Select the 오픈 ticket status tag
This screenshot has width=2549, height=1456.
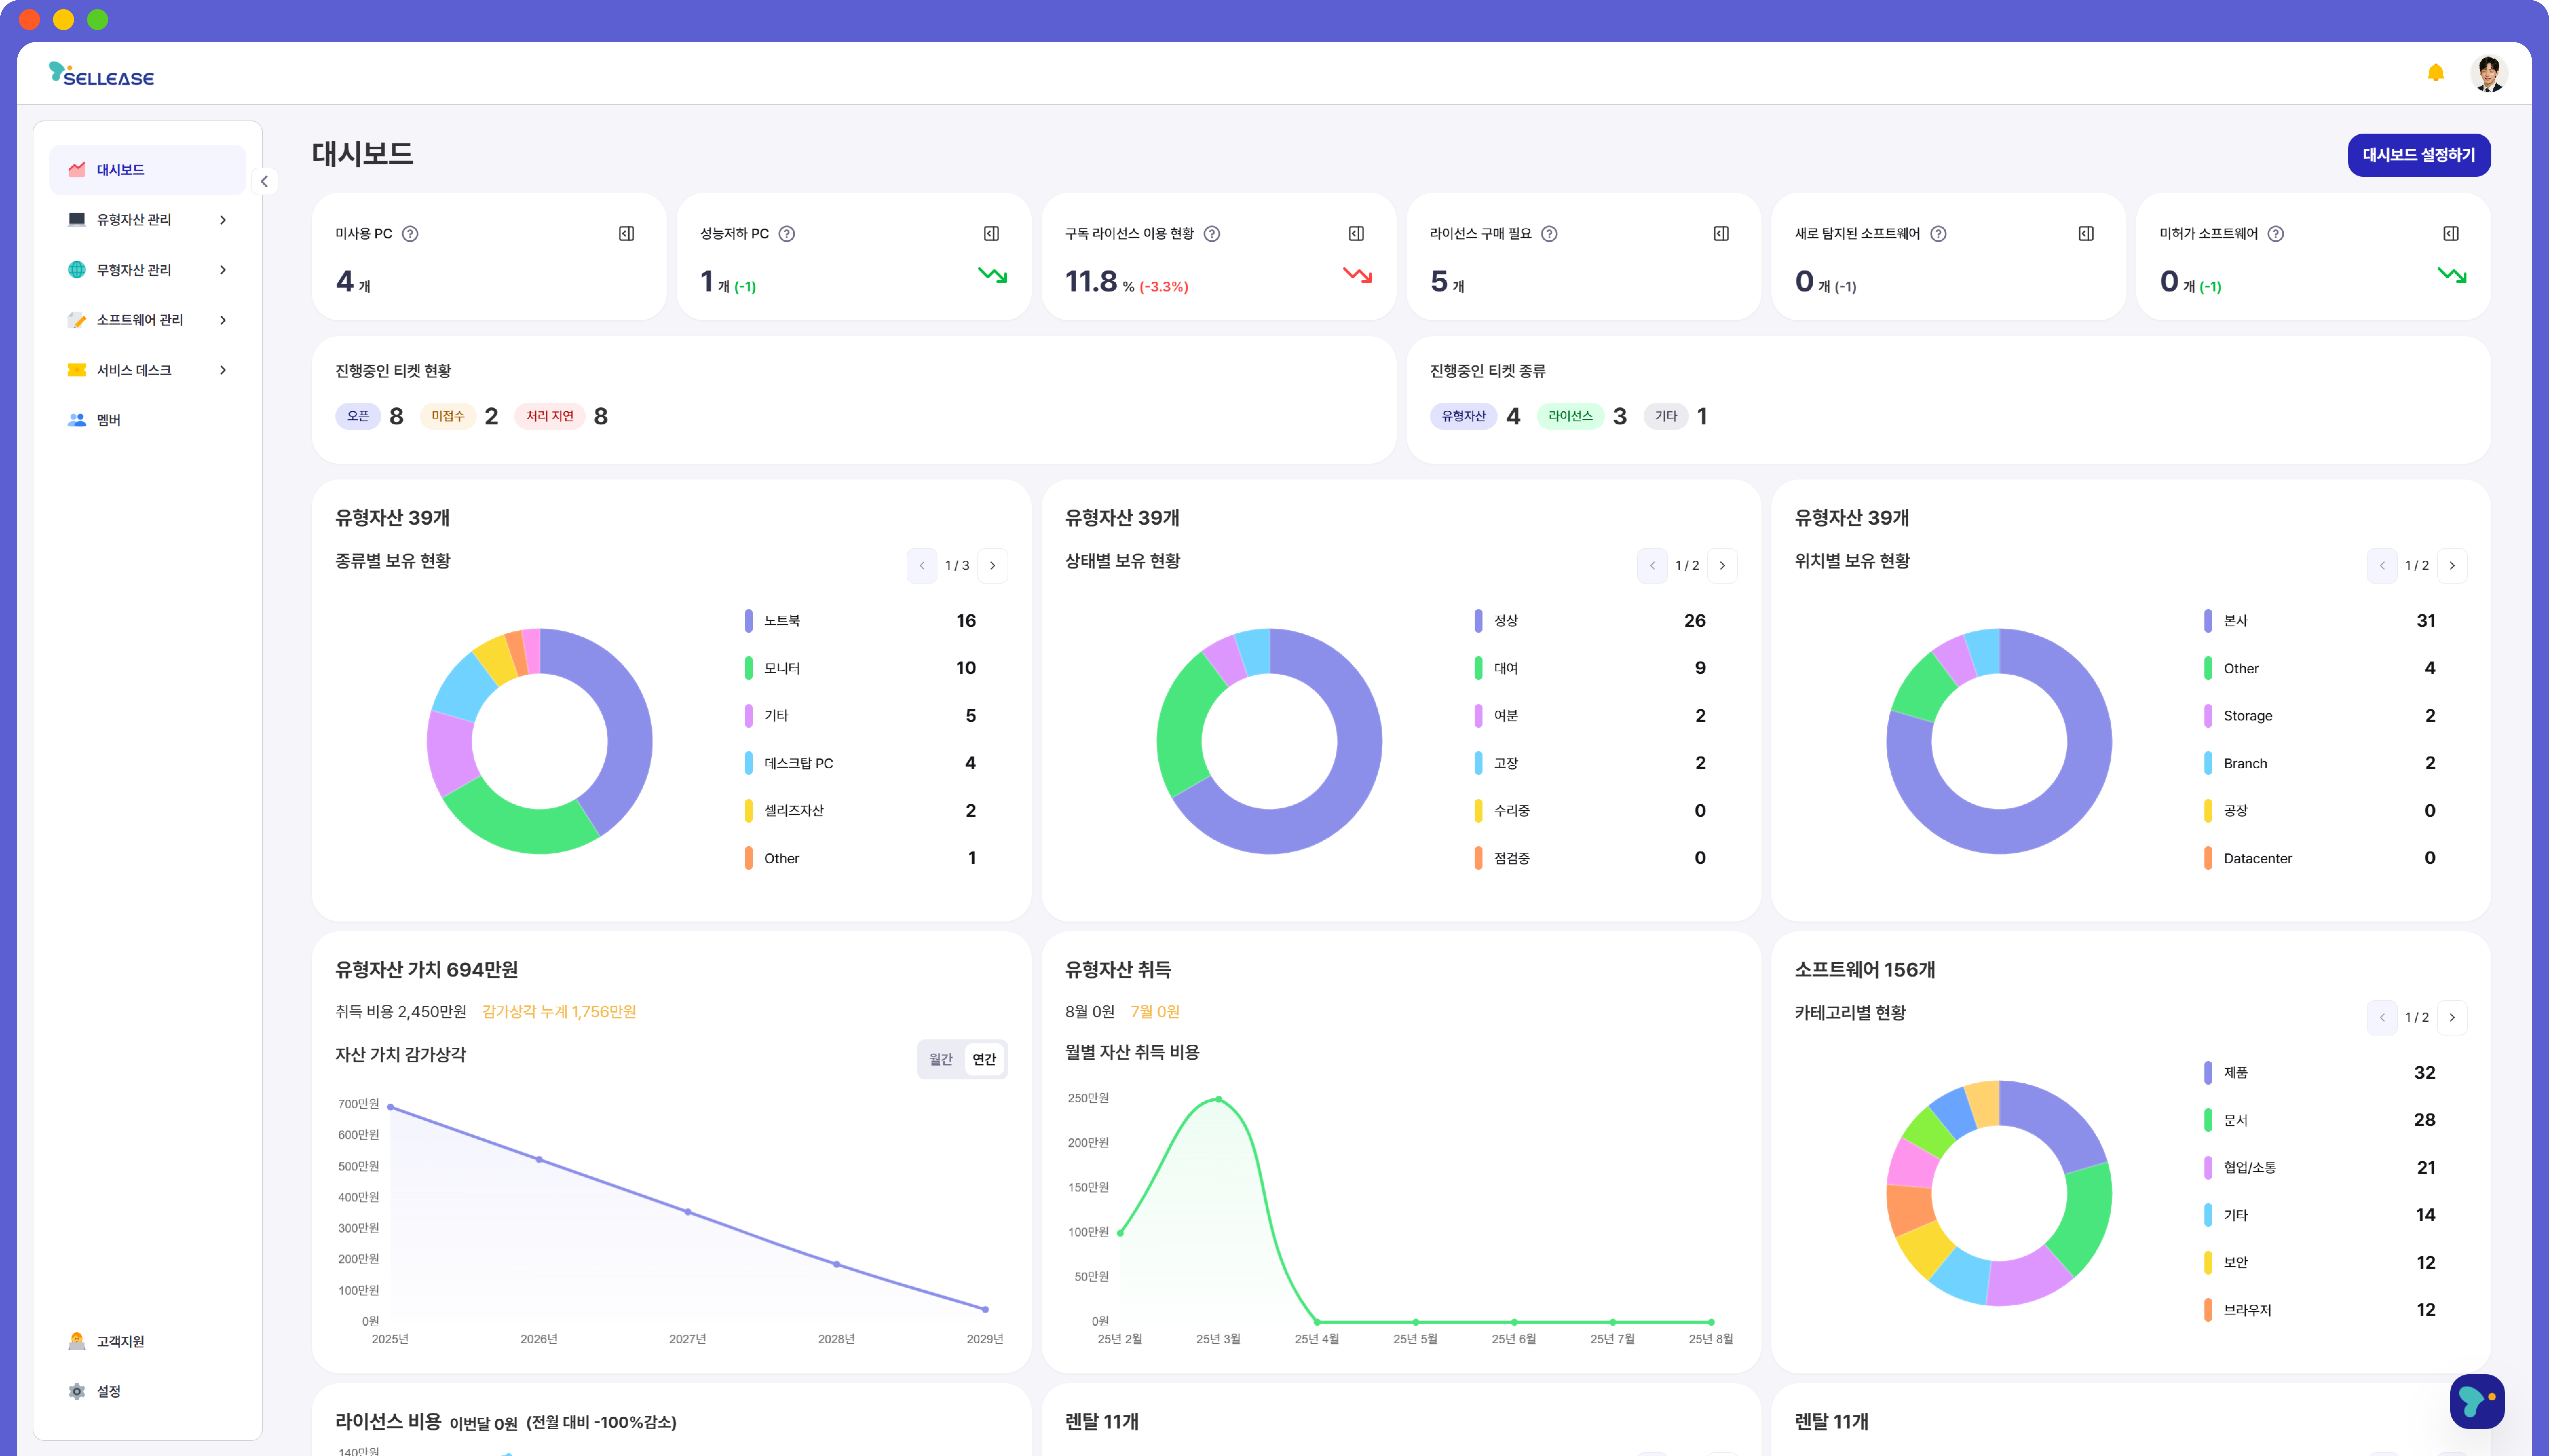pyautogui.click(x=358, y=416)
